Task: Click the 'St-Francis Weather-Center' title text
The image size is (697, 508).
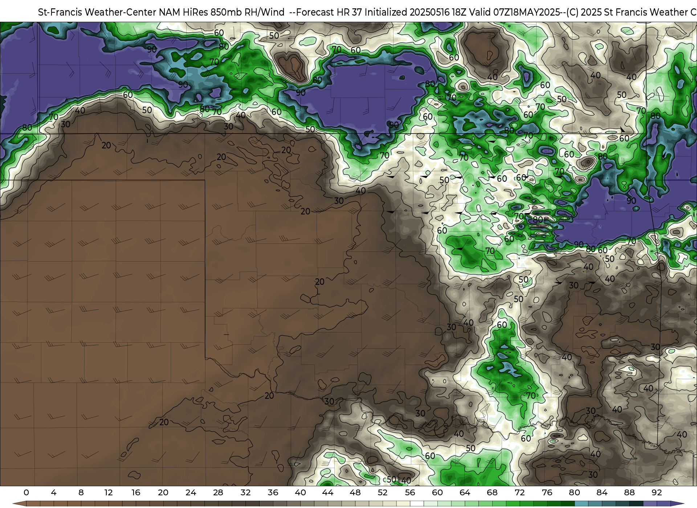Action: pos(97,12)
